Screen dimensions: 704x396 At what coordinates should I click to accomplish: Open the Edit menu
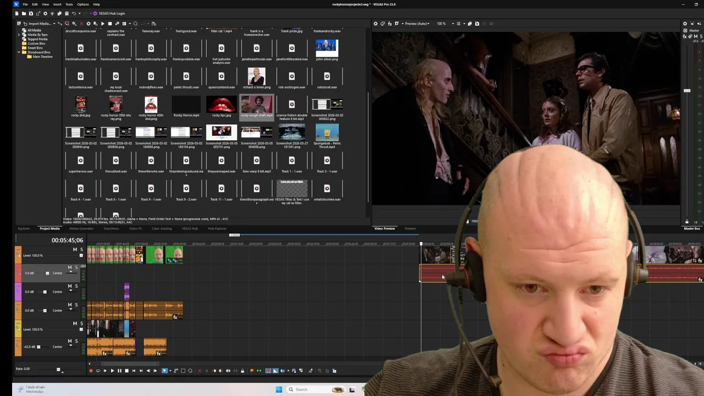(35, 4)
